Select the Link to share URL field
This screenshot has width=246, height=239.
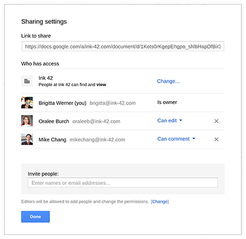(123, 46)
